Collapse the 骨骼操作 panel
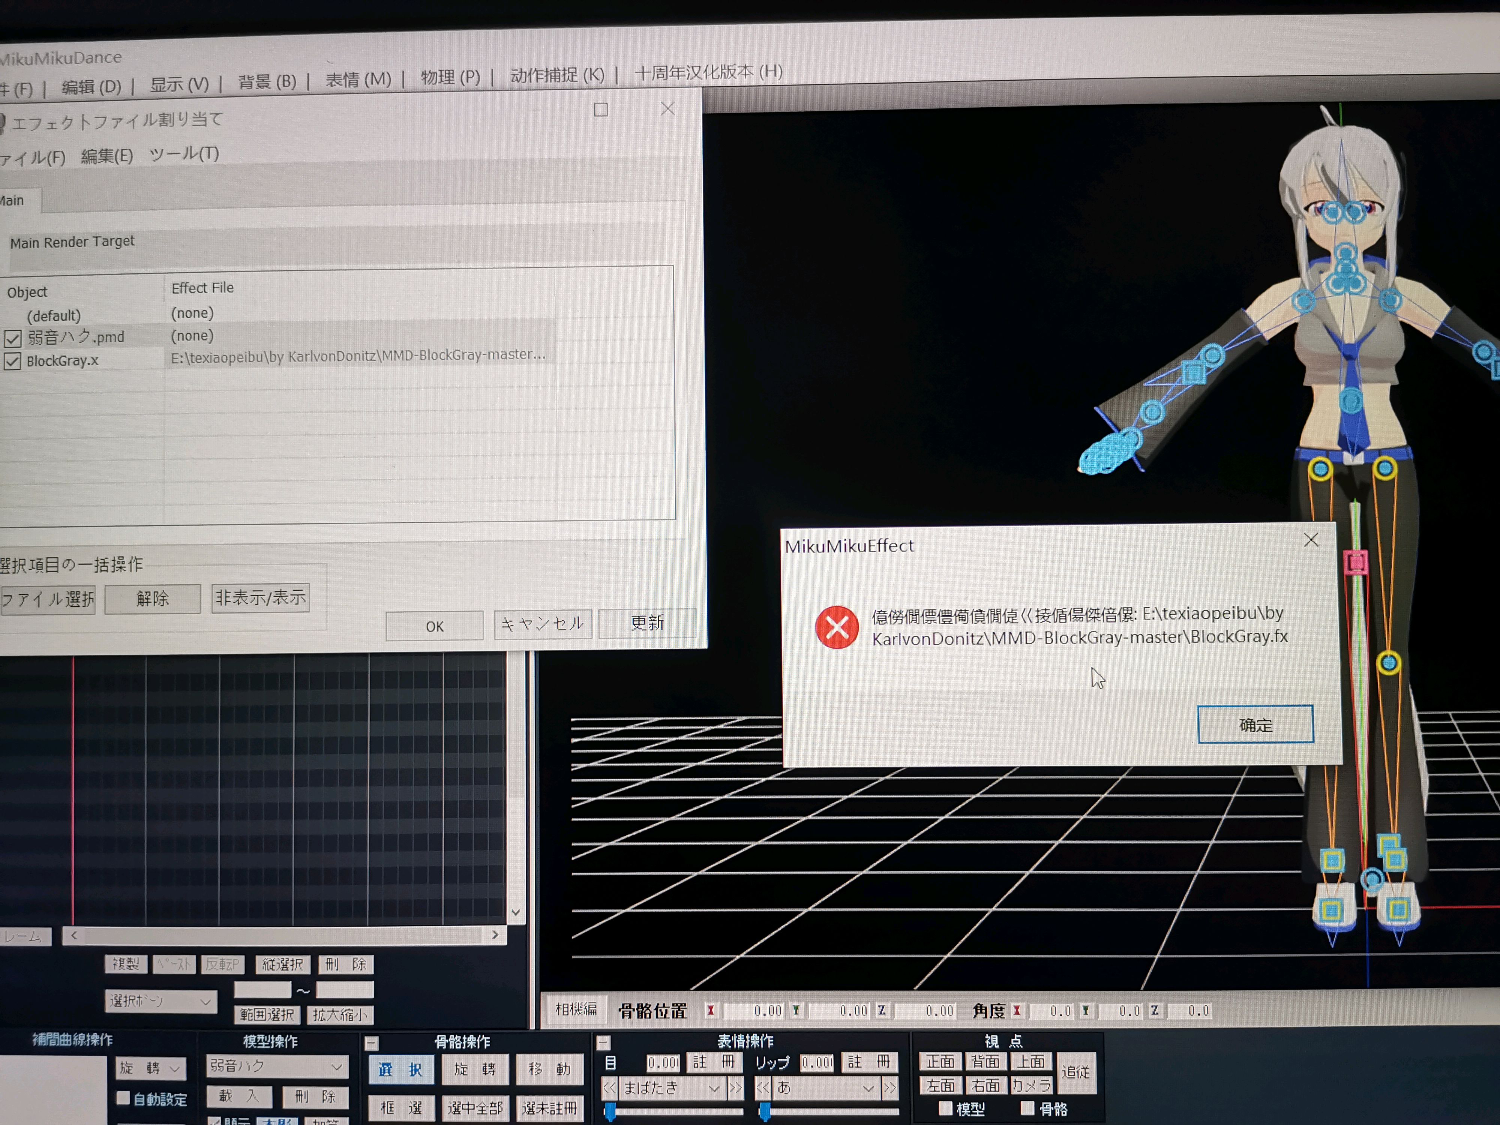The width and height of the screenshot is (1500, 1125). (372, 1044)
